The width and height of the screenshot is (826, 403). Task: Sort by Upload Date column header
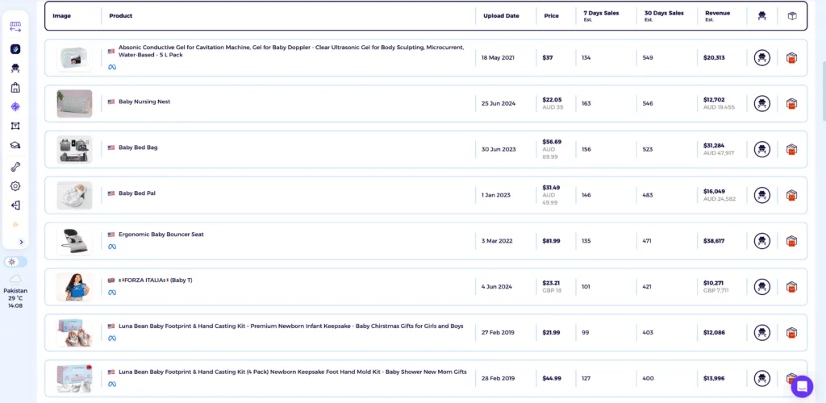pyautogui.click(x=501, y=15)
